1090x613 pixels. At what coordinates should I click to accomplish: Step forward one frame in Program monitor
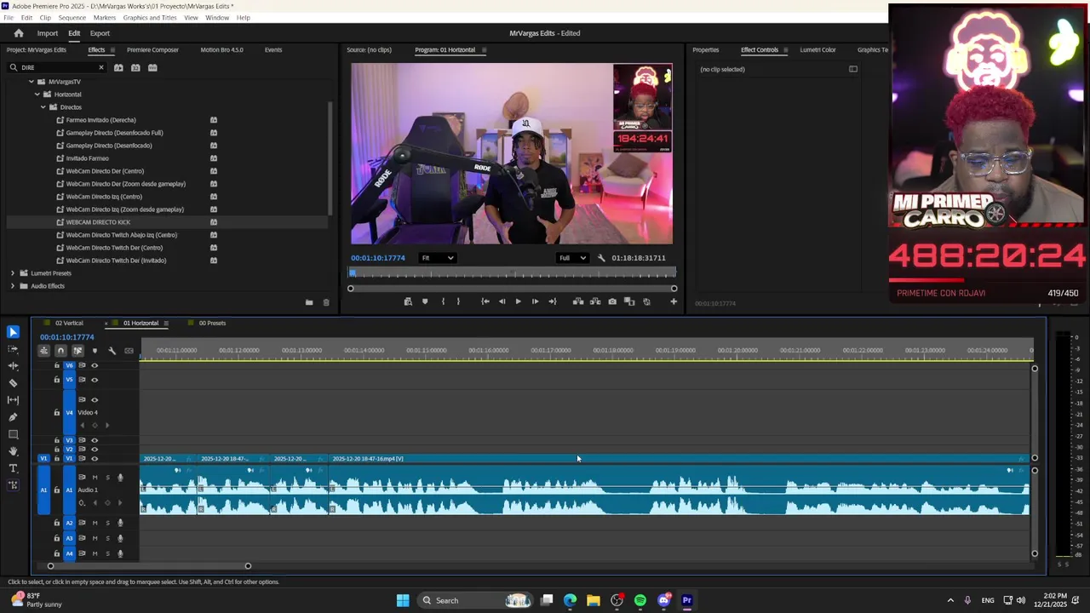(535, 301)
